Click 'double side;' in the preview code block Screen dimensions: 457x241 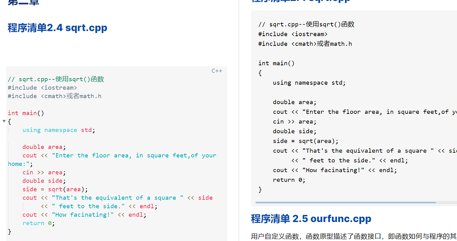[x=295, y=131]
